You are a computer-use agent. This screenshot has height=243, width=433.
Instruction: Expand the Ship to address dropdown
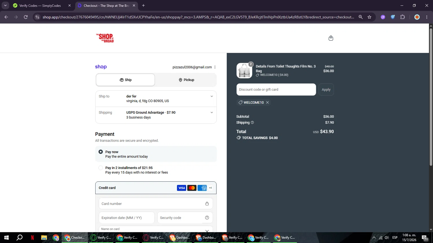(212, 96)
